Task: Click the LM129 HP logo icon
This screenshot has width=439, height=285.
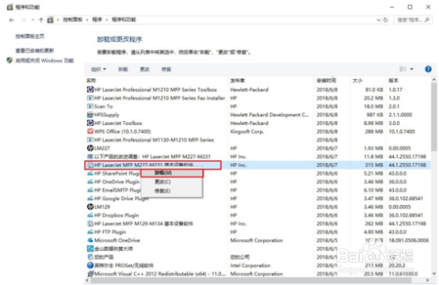Action: coord(90,207)
